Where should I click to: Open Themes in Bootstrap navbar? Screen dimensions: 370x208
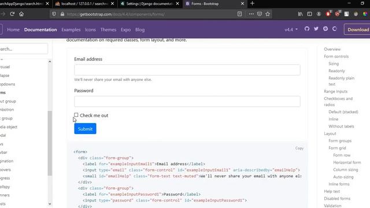click(108, 29)
